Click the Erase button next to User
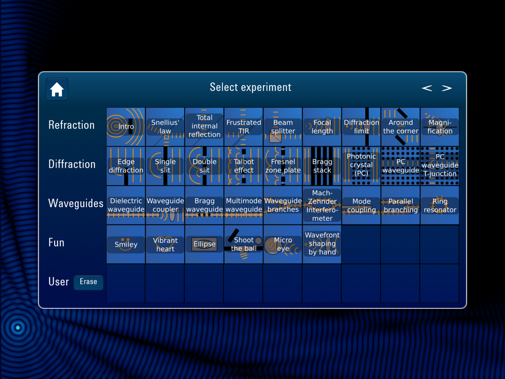Screen dimensions: 505x379 click(x=88, y=282)
